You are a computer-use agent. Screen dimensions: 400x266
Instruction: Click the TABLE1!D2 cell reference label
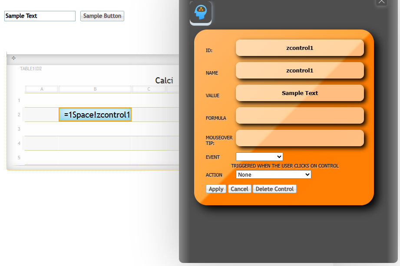tap(31, 69)
